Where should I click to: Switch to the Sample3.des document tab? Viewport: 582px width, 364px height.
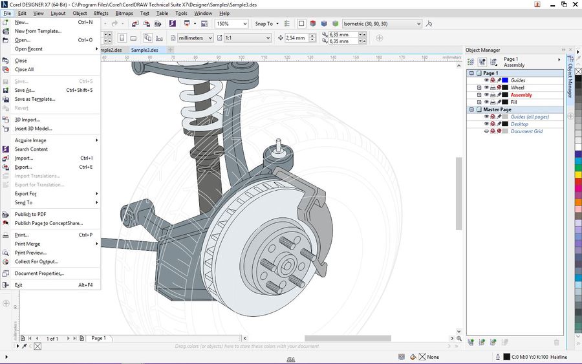(x=144, y=50)
